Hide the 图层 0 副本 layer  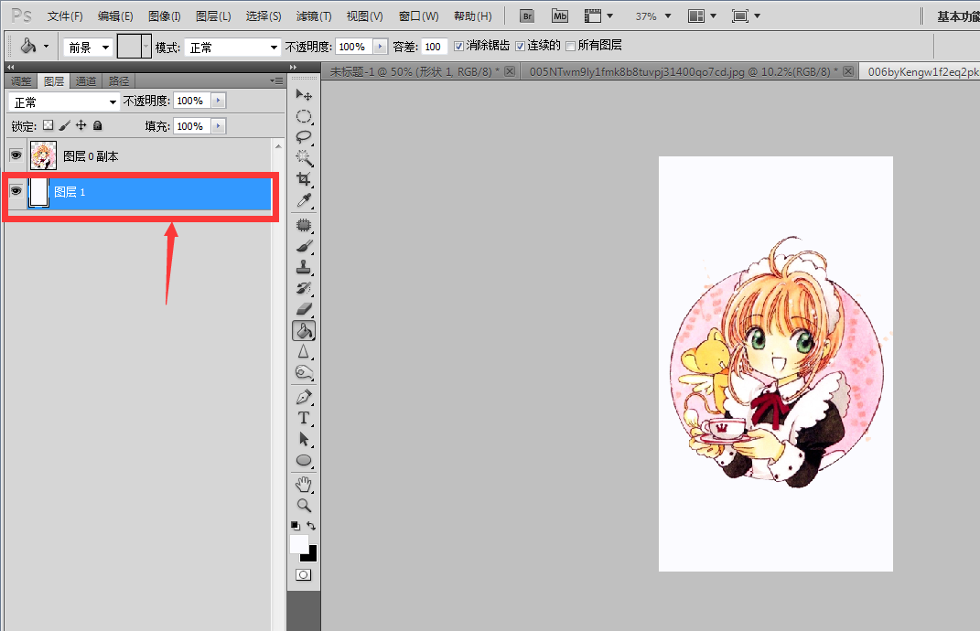[x=16, y=155]
